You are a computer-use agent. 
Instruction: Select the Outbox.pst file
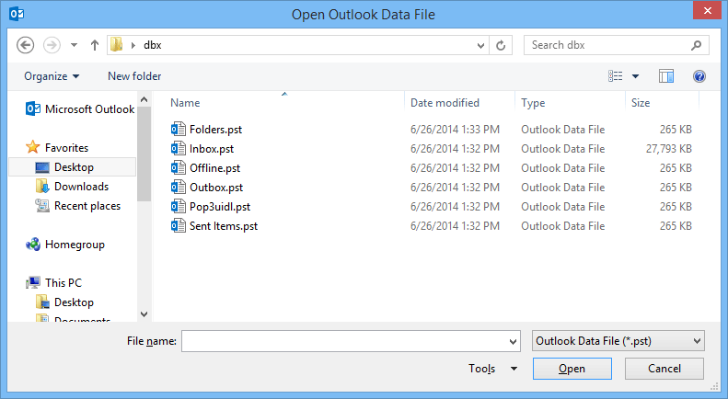(x=216, y=188)
